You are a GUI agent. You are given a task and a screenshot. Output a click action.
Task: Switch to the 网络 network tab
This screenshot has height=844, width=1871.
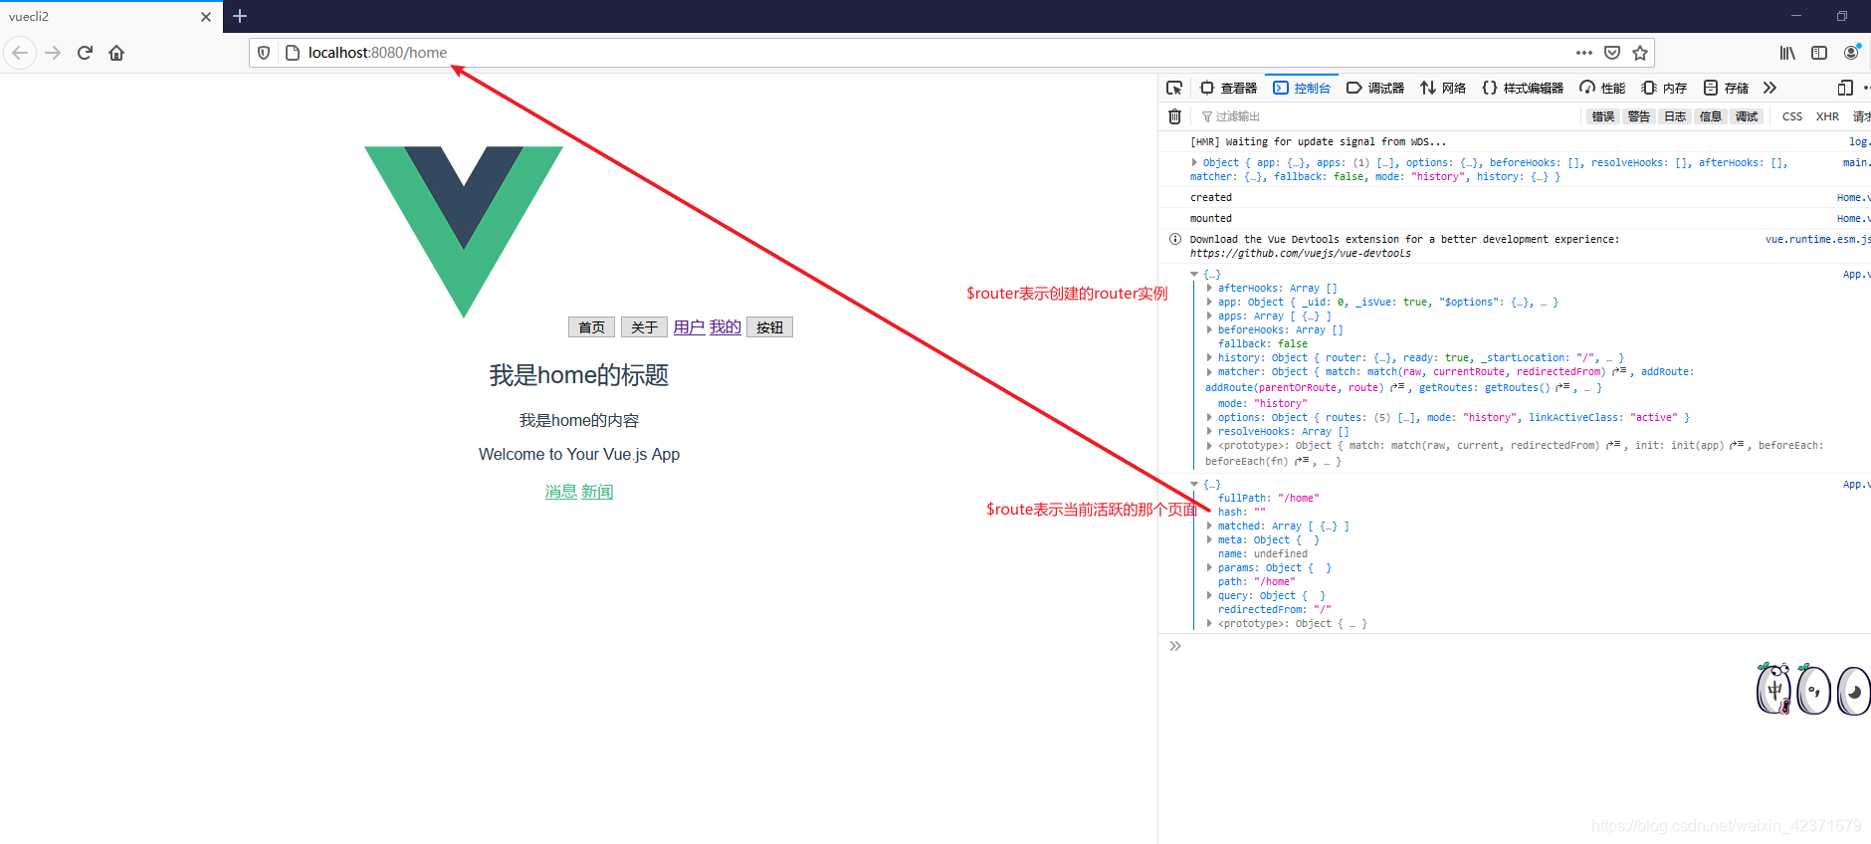click(x=1443, y=88)
